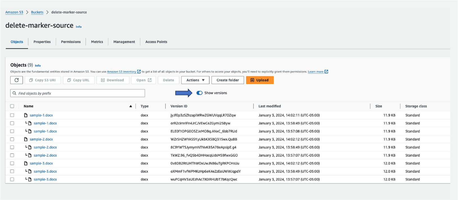
Task: Open the Permissions tab
Action: pyautogui.click(x=71, y=42)
